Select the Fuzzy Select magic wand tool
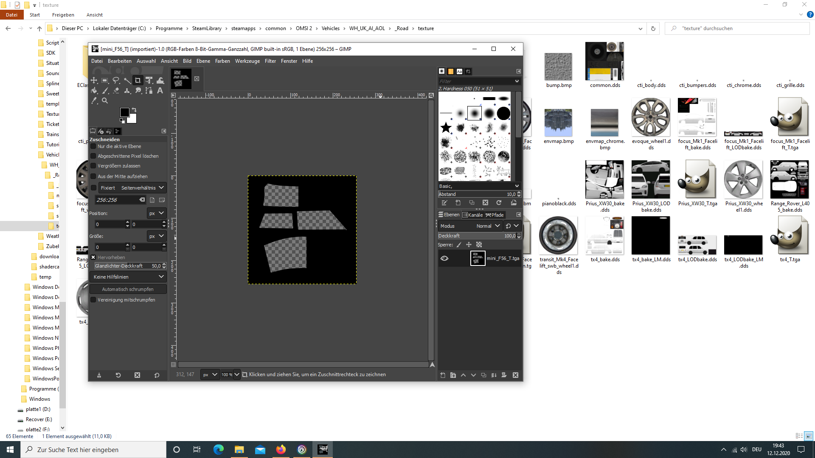This screenshot has height=458, width=815. coord(127,80)
